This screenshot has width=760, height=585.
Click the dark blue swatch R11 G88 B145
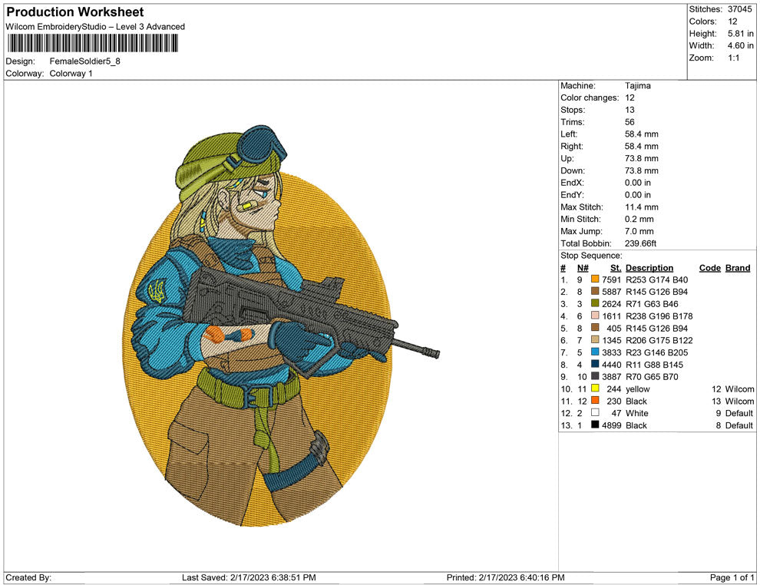click(x=595, y=364)
